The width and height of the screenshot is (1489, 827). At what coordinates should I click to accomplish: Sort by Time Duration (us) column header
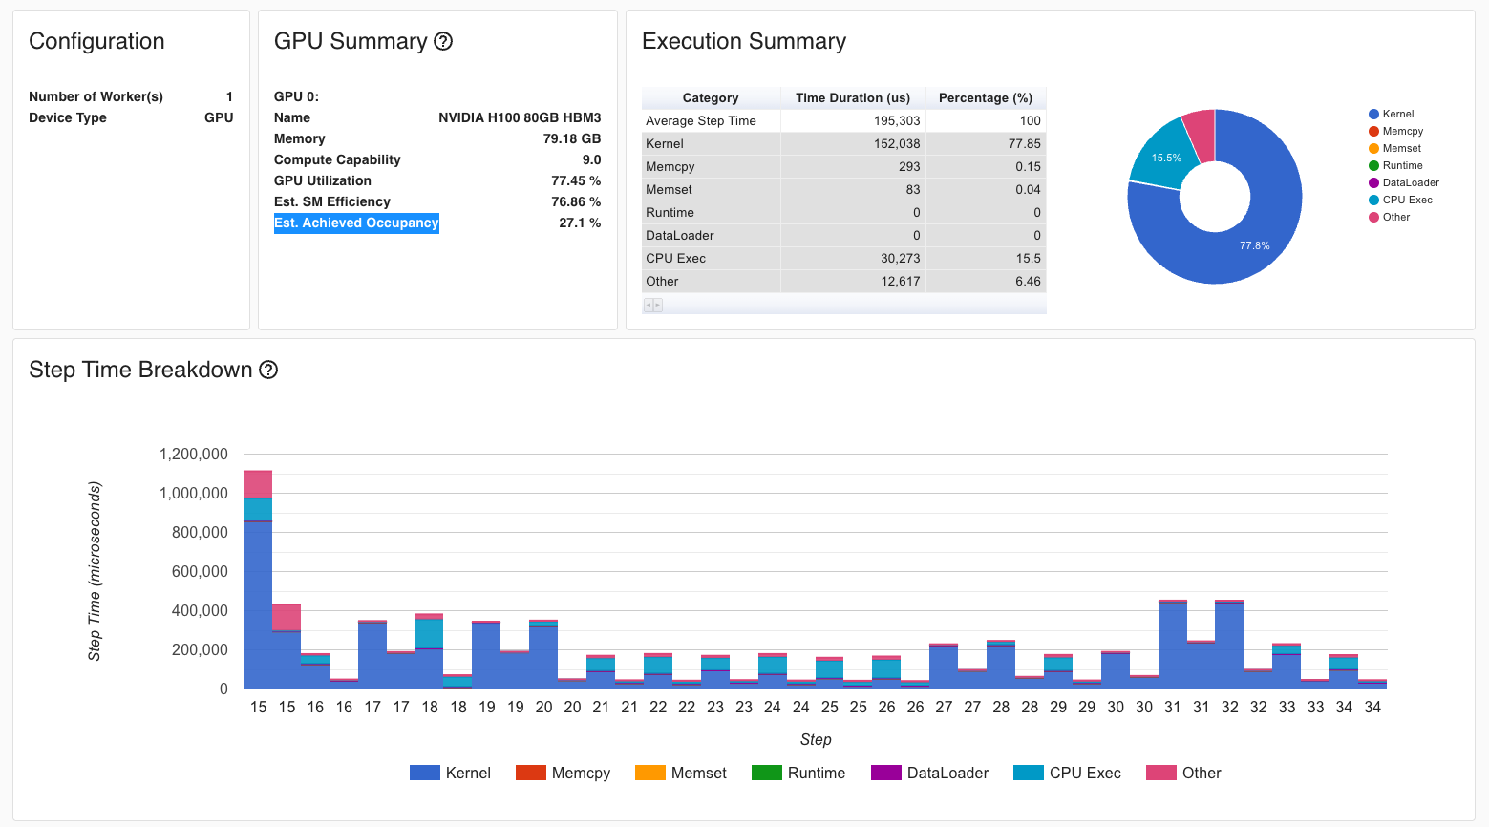tap(853, 97)
